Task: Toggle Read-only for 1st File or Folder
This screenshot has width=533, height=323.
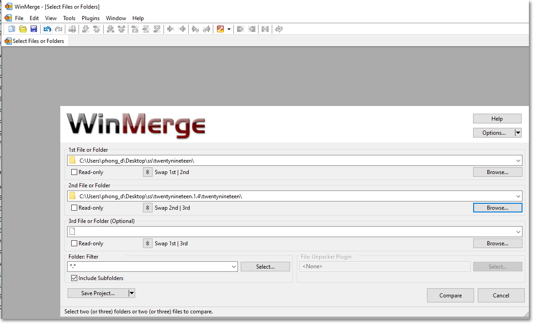Action: click(74, 172)
